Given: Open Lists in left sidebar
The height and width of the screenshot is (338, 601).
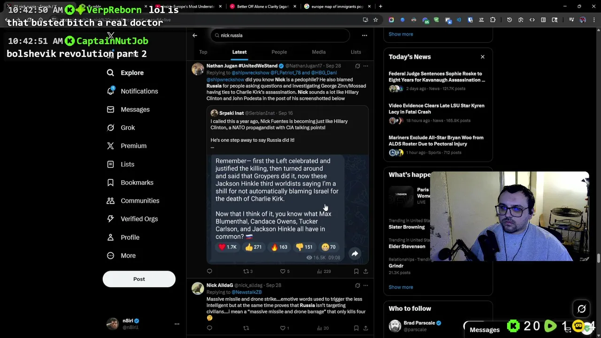Looking at the screenshot, I should coord(121,164).
